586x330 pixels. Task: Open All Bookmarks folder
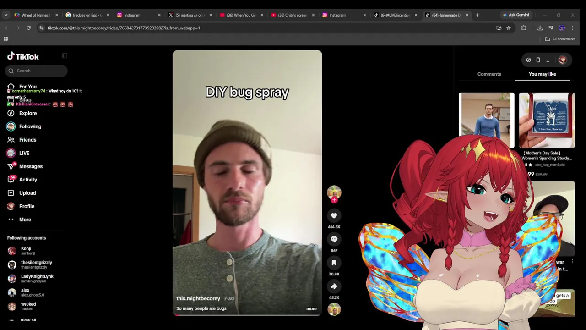[560, 39]
